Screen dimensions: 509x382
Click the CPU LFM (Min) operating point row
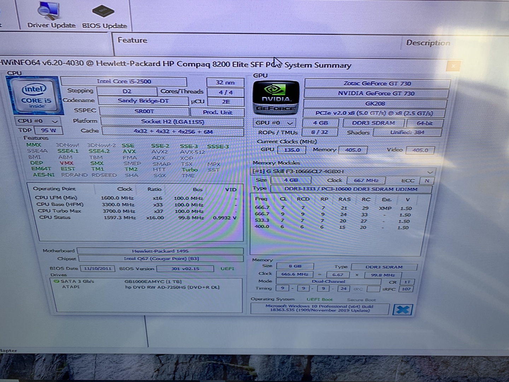point(136,198)
